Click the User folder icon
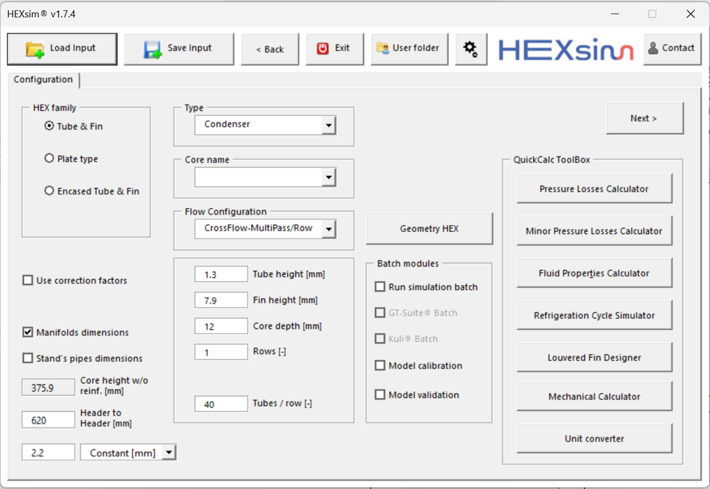The height and width of the screenshot is (489, 710). coord(383,48)
